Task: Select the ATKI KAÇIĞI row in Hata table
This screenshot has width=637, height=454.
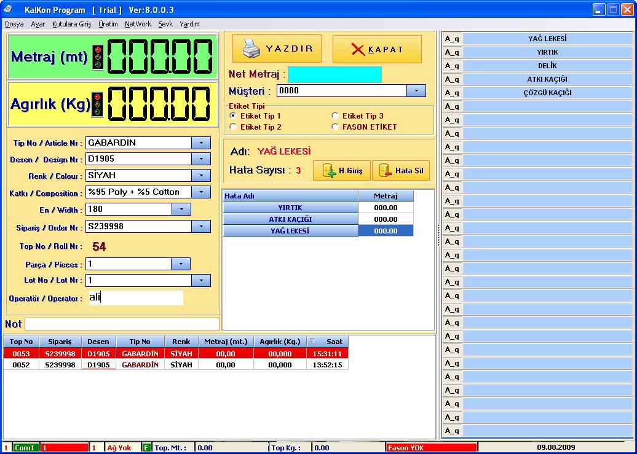Action: 318,219
